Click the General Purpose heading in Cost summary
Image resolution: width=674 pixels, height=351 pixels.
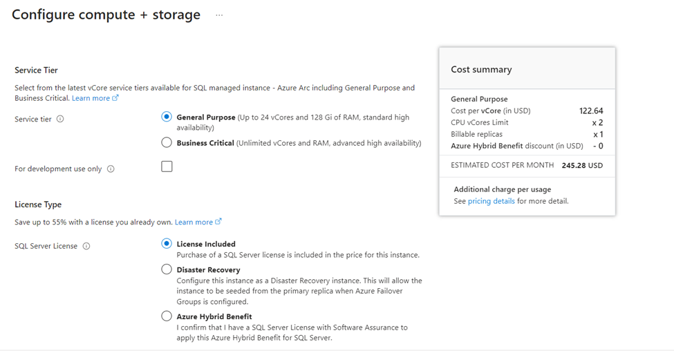tap(479, 99)
